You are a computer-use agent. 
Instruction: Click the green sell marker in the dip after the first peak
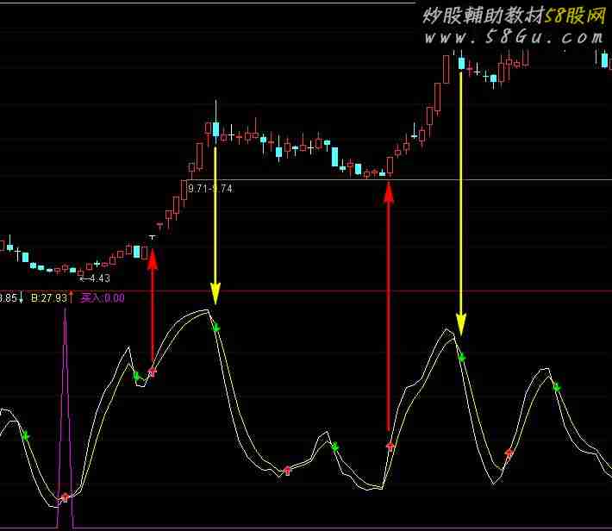click(x=136, y=377)
